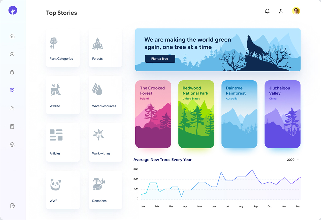Open the grid categories sidebar icon

12,90
